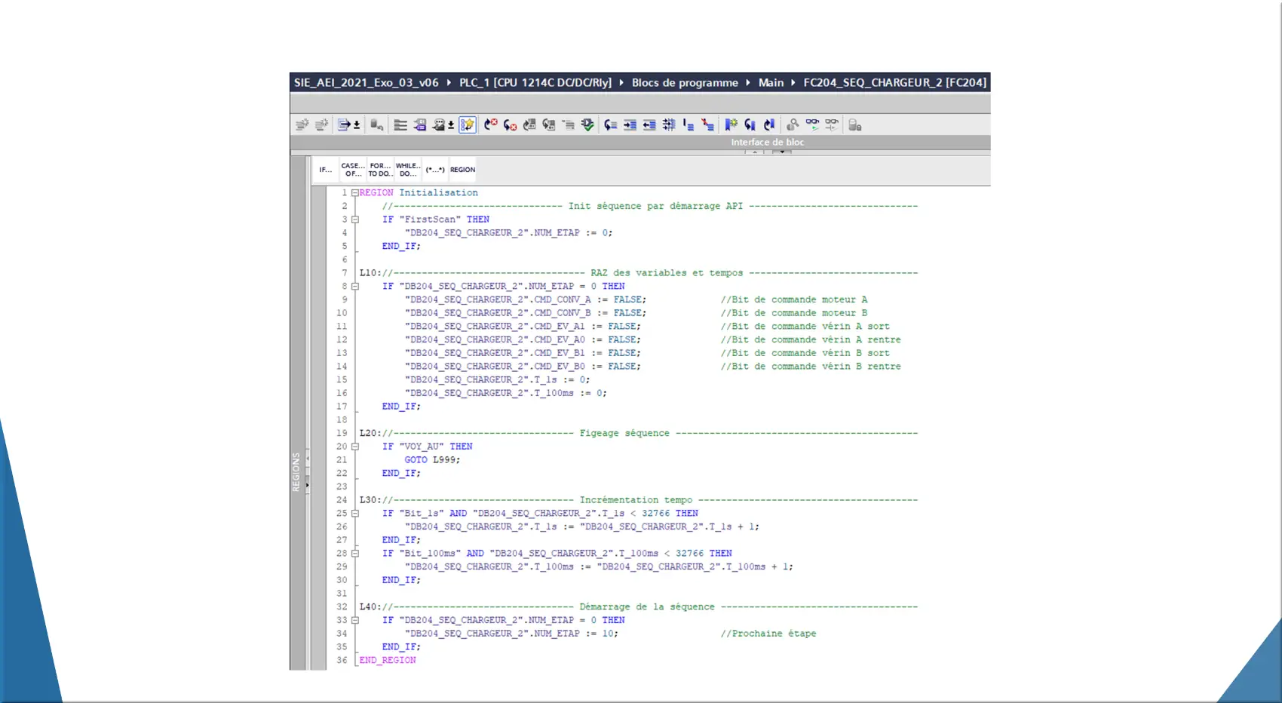Viewport: 1282px width, 703px height.
Task: Insert a REGION block from favorites
Action: [462, 170]
